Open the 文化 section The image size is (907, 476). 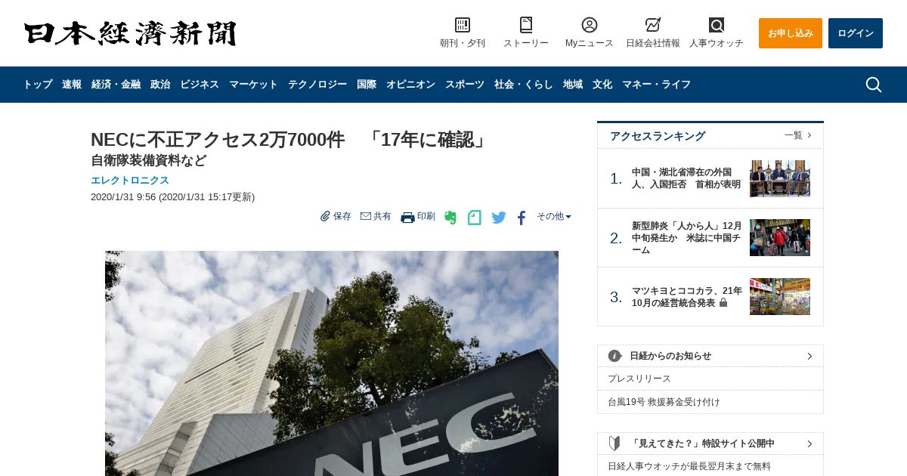(602, 85)
